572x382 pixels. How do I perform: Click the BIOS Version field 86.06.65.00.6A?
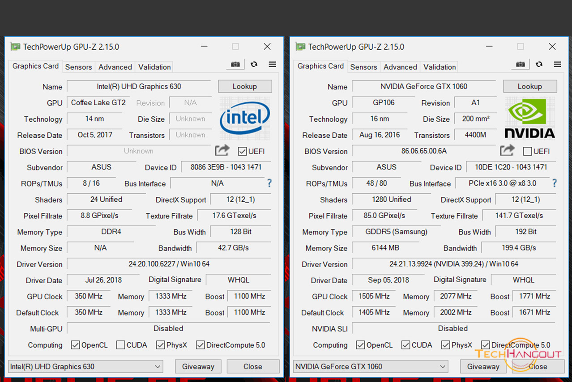[x=424, y=151]
